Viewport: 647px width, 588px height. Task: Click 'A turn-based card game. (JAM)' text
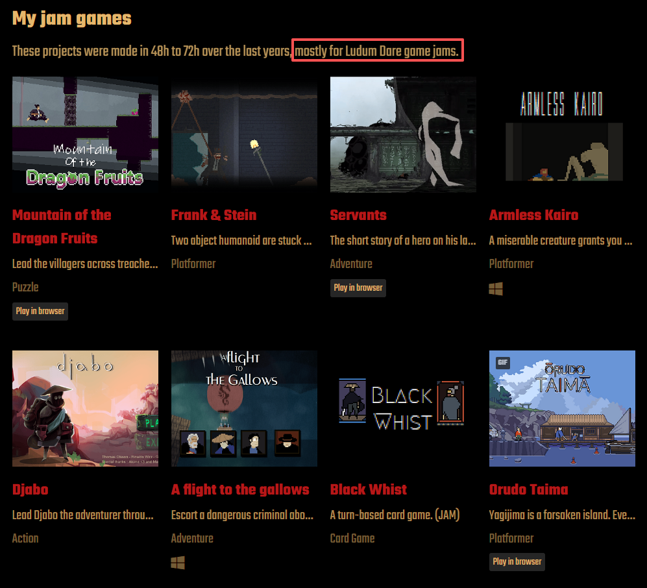(x=395, y=515)
